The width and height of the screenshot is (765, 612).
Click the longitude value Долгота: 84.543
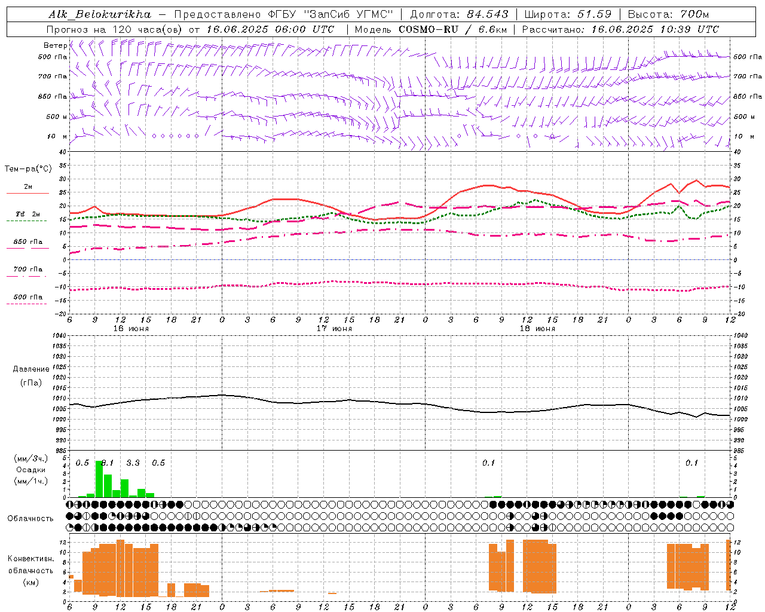[459, 14]
